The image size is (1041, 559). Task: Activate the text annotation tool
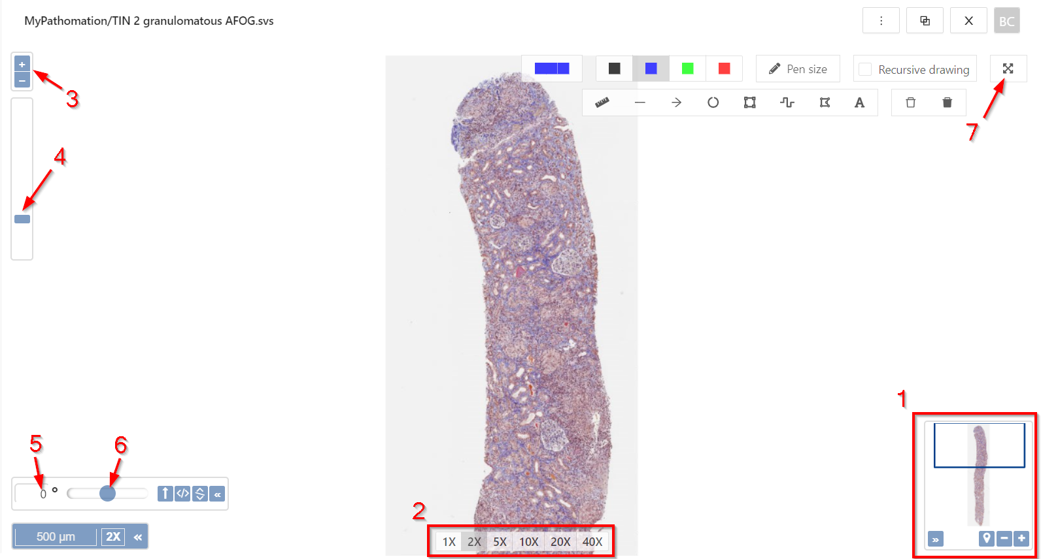(859, 103)
